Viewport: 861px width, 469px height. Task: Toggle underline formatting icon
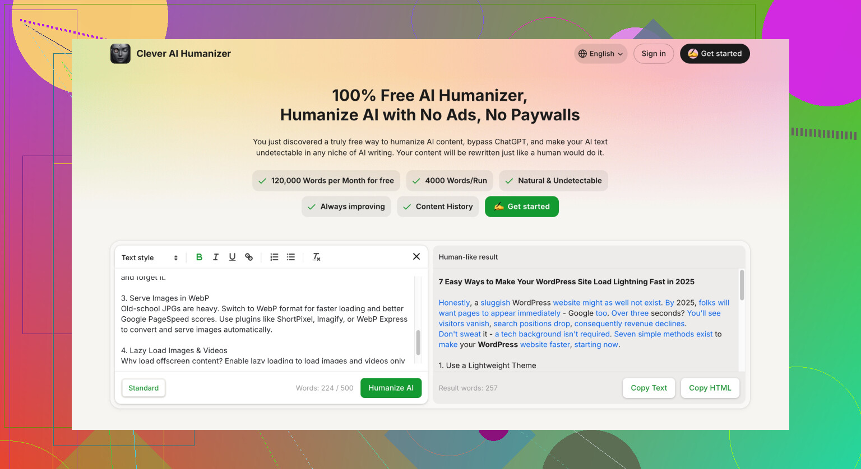tap(232, 257)
